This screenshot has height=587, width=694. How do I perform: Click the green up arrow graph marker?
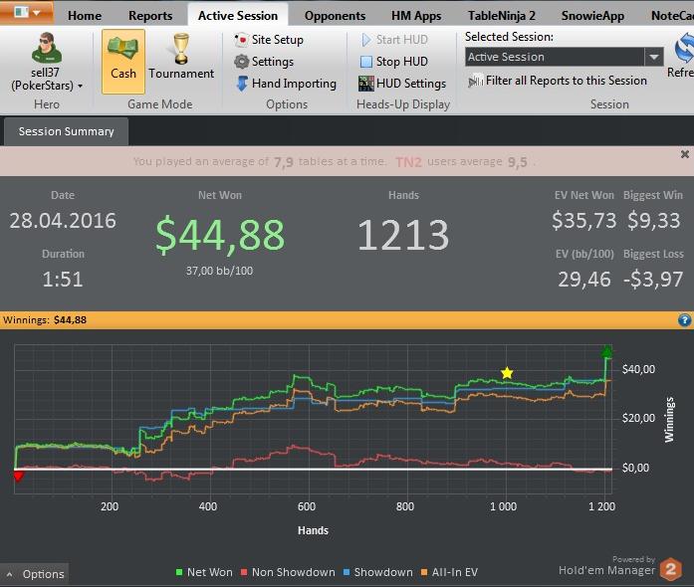[606, 351]
